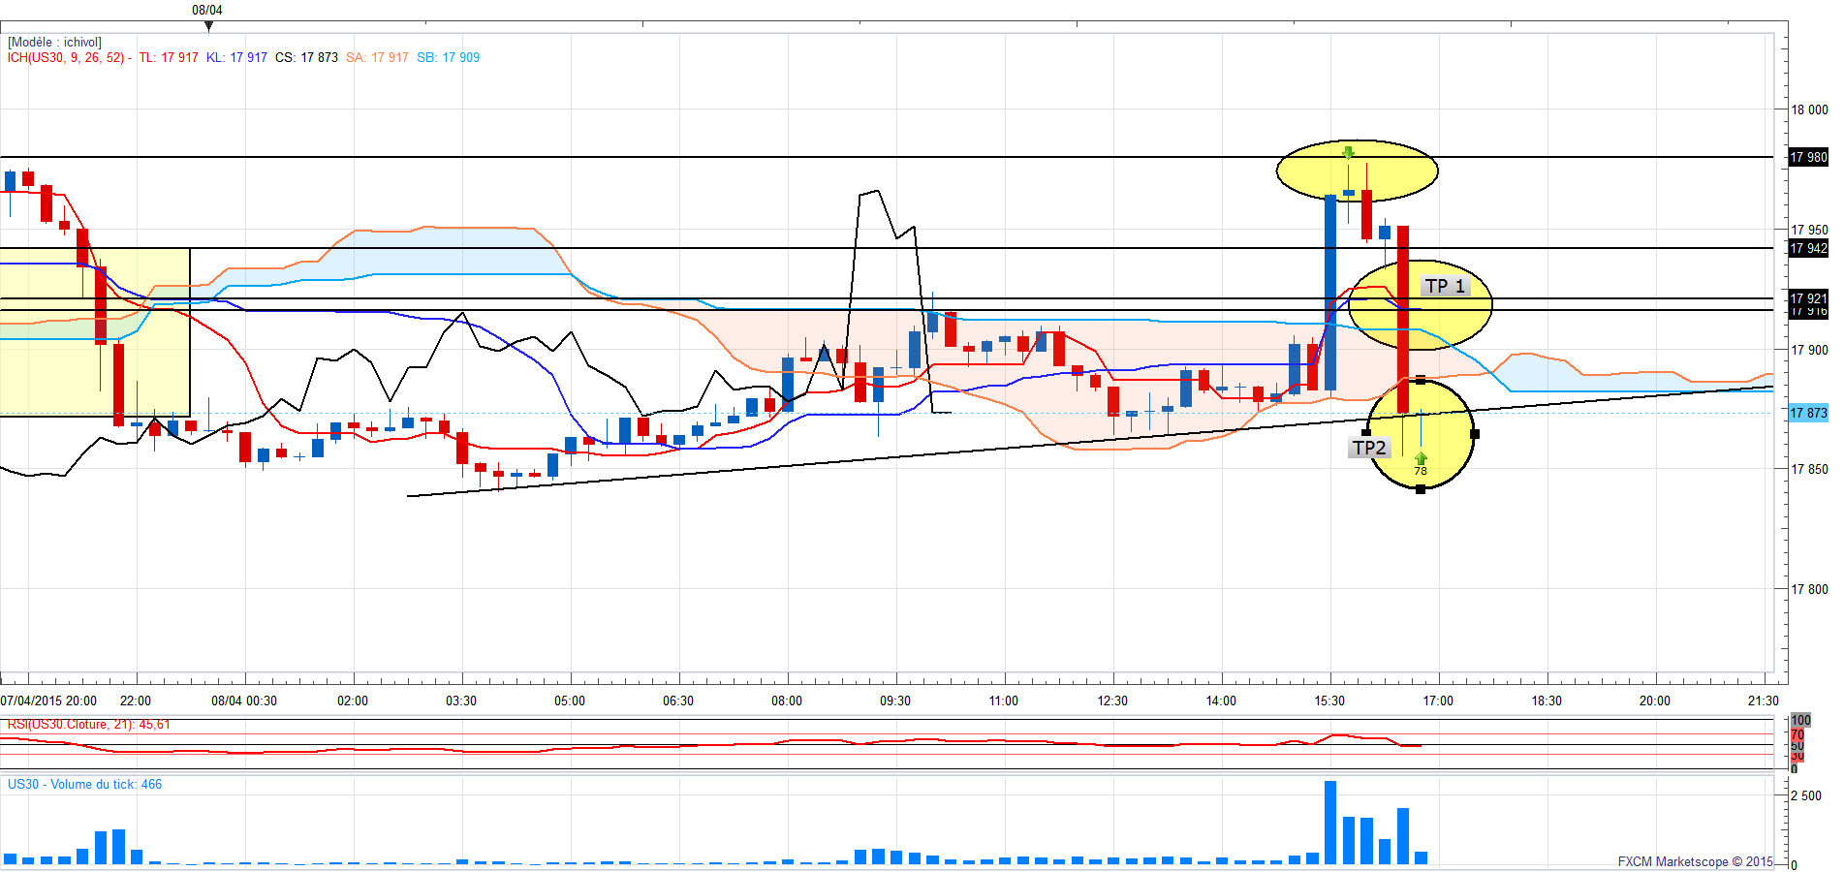Viewport: 1844px width, 872px height.
Task: Click the 17 942 price level tag
Action: (1808, 248)
